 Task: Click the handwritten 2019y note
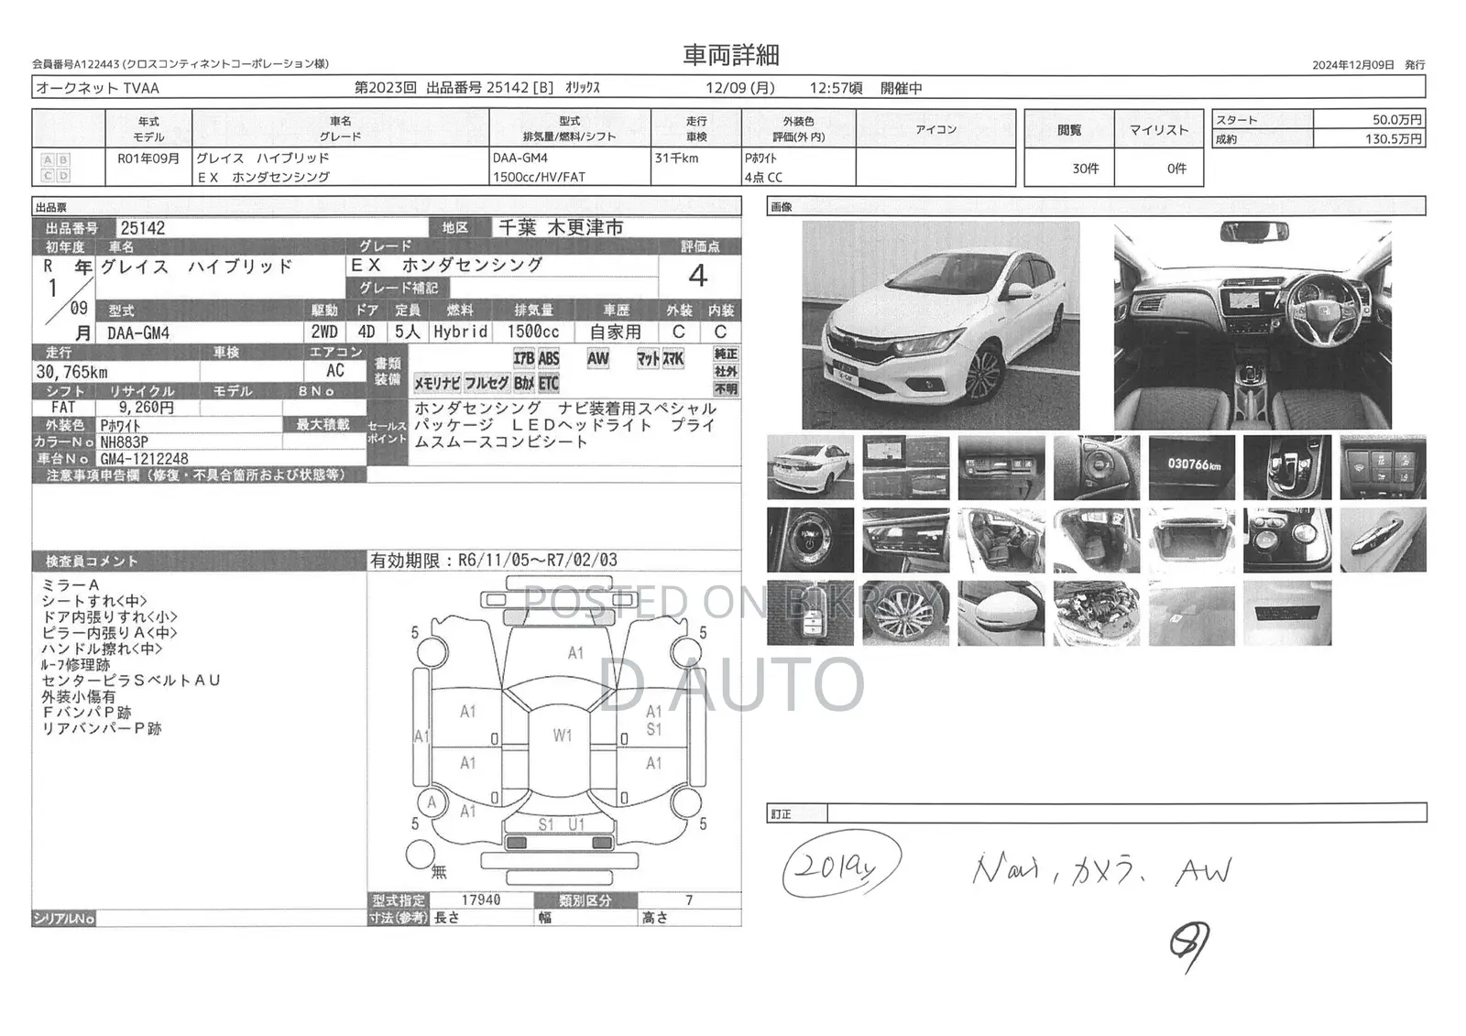click(x=841, y=866)
